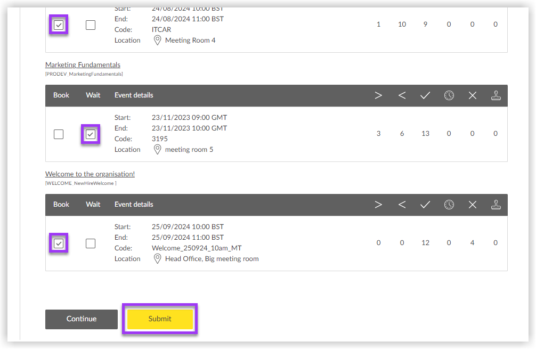Click the stamp icon in Marketing Fundamentals header
Viewport: 536px width, 349px height.
coord(496,95)
